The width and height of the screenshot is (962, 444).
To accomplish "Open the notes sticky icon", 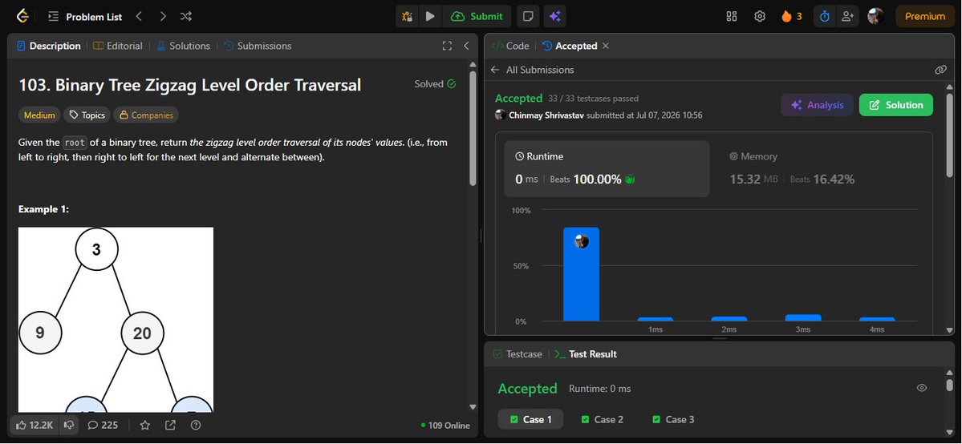I will pos(527,17).
